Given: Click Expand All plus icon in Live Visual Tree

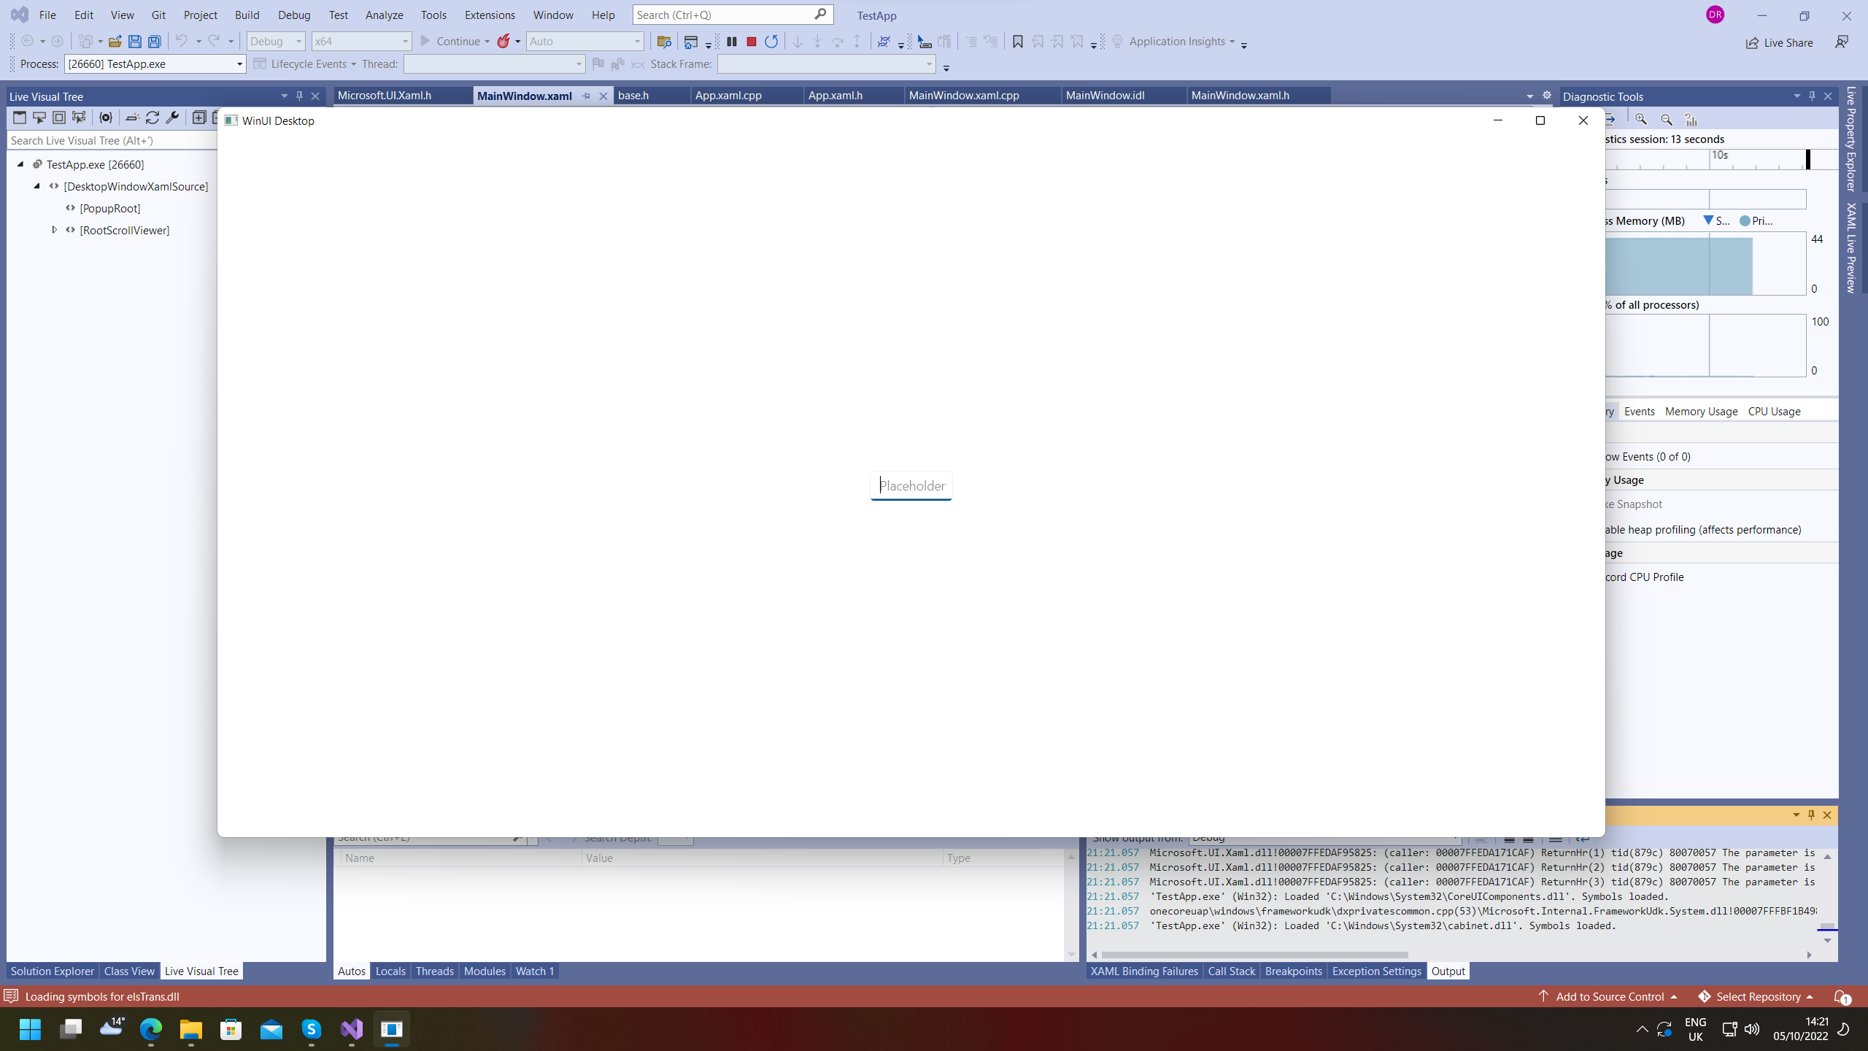Looking at the screenshot, I should pos(199,118).
